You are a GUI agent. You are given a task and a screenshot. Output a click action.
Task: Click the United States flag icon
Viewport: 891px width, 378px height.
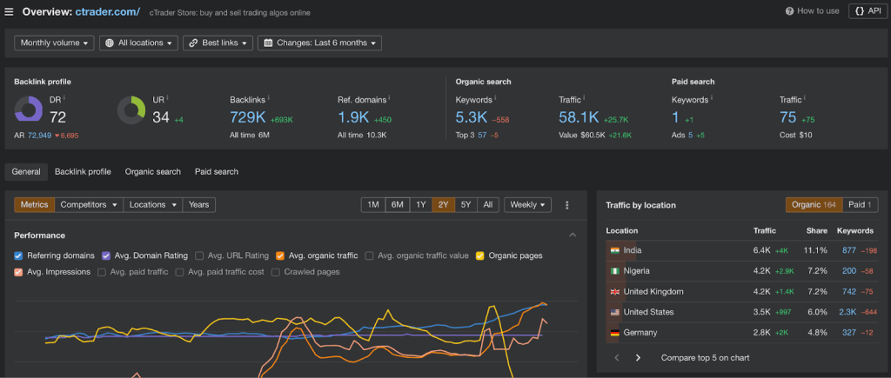[615, 312]
